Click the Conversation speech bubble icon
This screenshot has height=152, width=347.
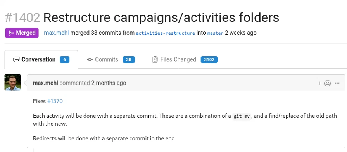coord(16,60)
